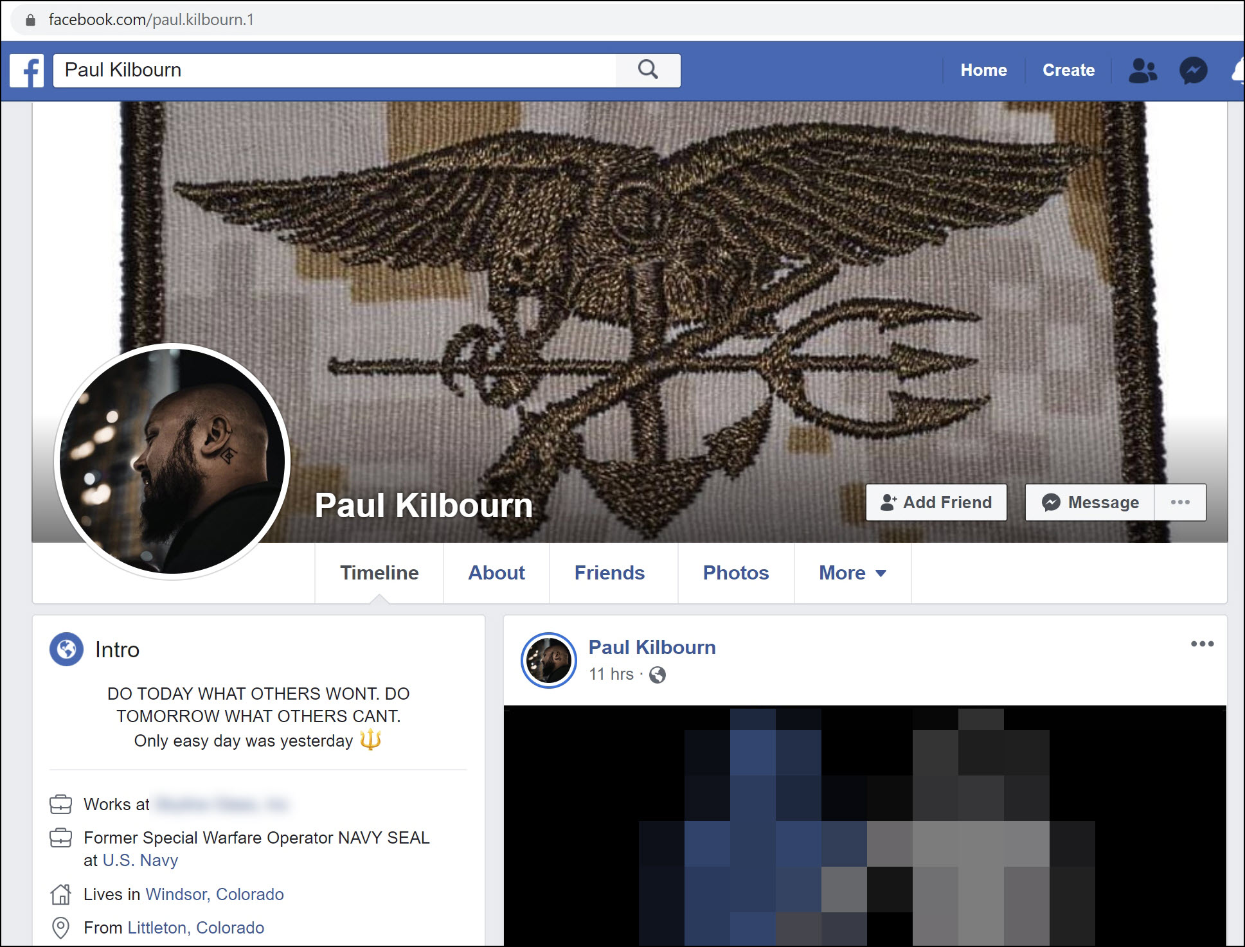
Task: Expand the More dropdown tab
Action: point(852,572)
